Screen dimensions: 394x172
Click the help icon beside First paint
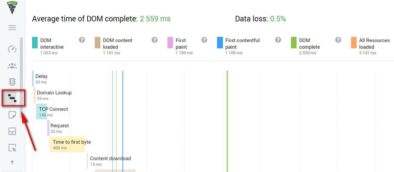[204, 40]
